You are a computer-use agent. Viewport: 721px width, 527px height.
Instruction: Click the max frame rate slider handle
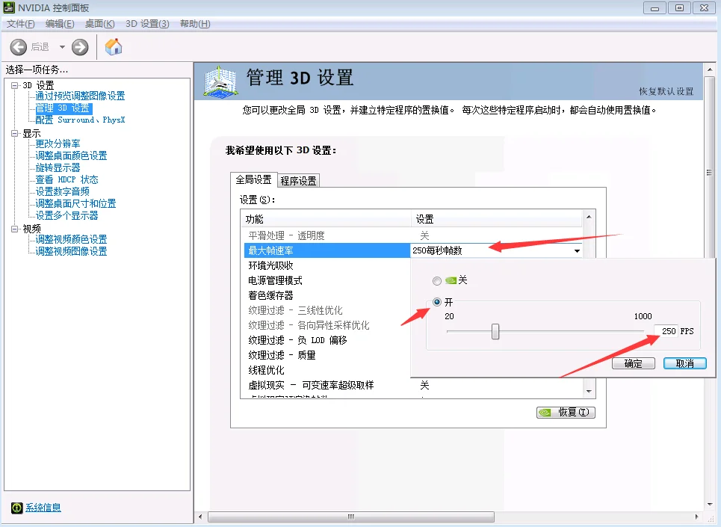click(495, 331)
